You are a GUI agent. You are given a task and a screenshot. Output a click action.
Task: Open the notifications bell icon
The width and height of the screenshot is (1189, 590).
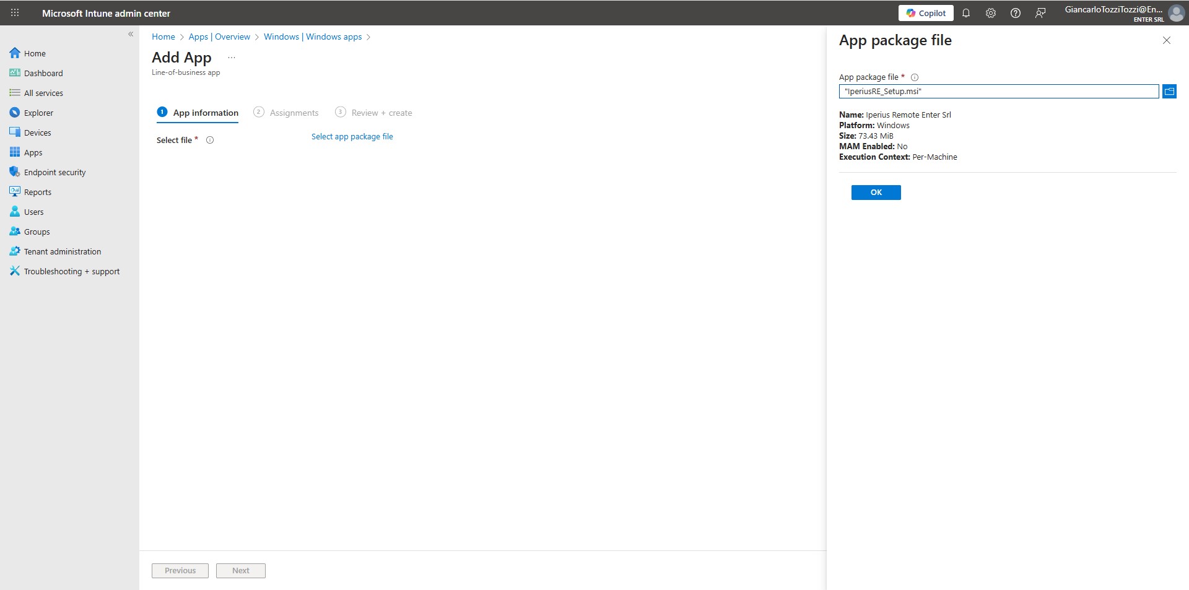click(x=965, y=13)
